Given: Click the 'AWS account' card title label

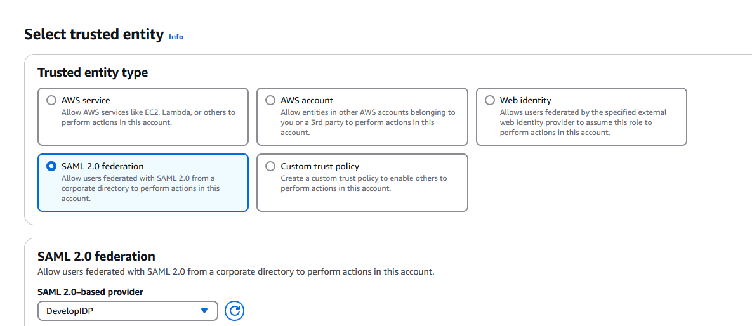Looking at the screenshot, I should pyautogui.click(x=307, y=100).
